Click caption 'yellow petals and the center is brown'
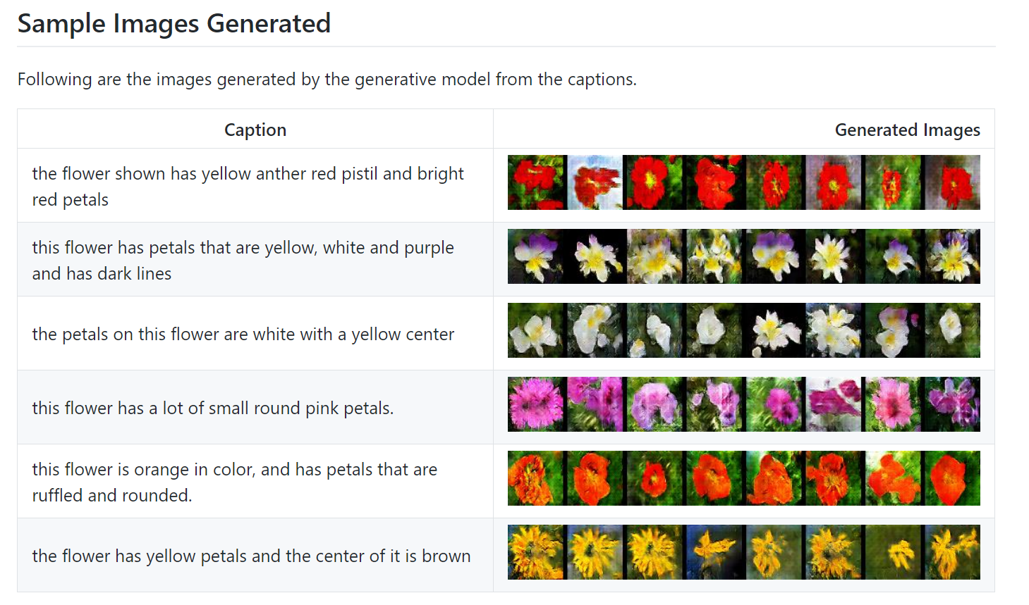The width and height of the screenshot is (1029, 605). point(251,556)
